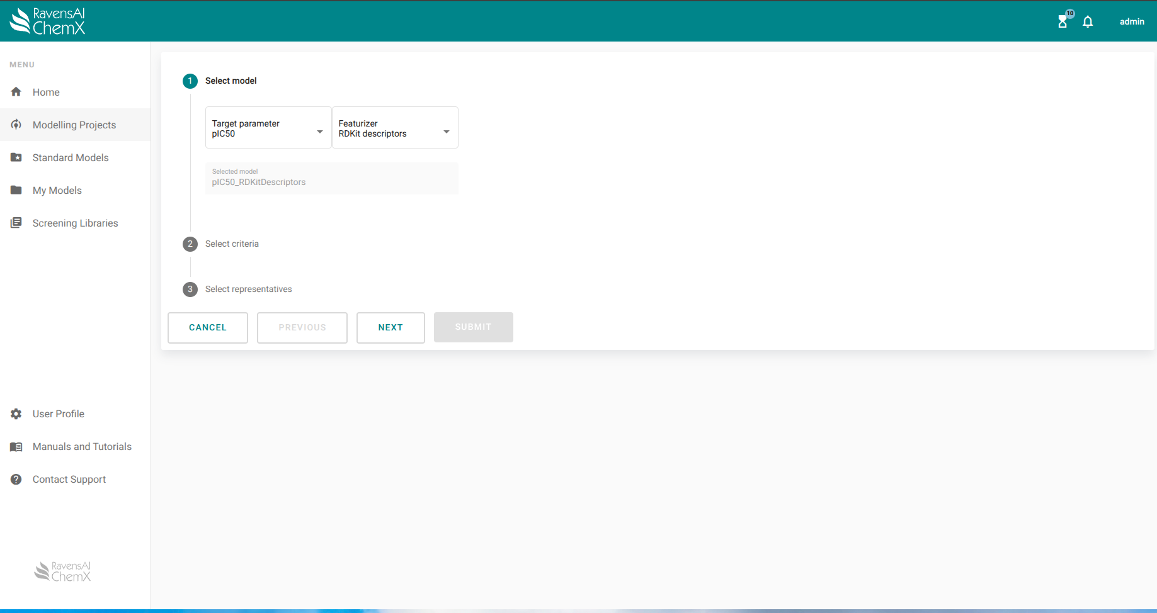
Task: Click the User Profile gear icon
Action: 16,413
